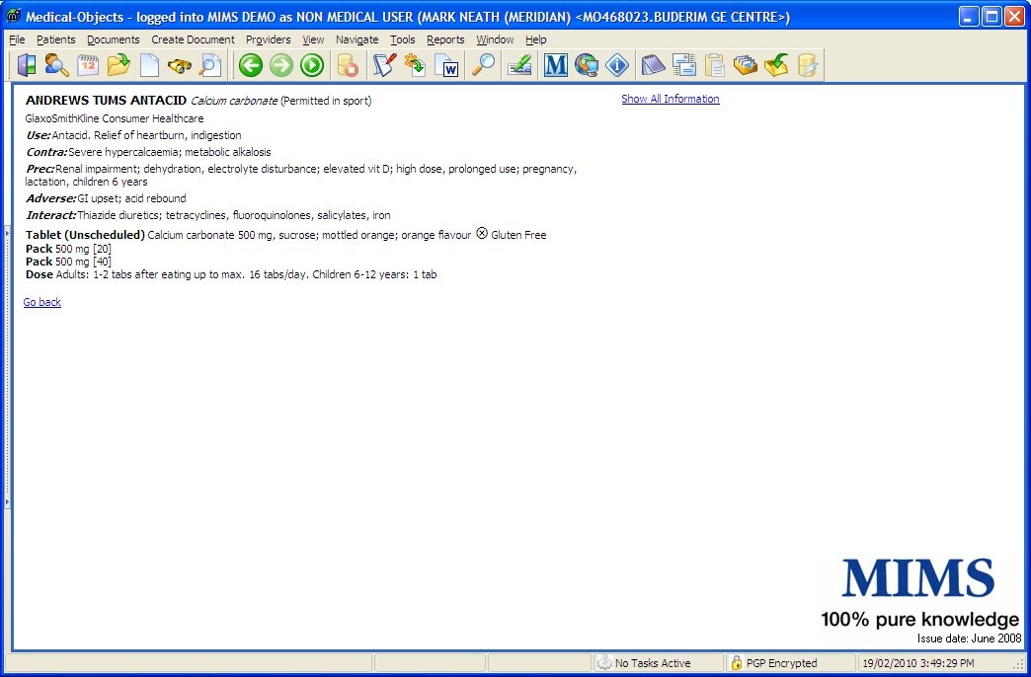This screenshot has width=1031, height=677.
Task: Click the blank new document icon
Action: pyautogui.click(x=149, y=65)
